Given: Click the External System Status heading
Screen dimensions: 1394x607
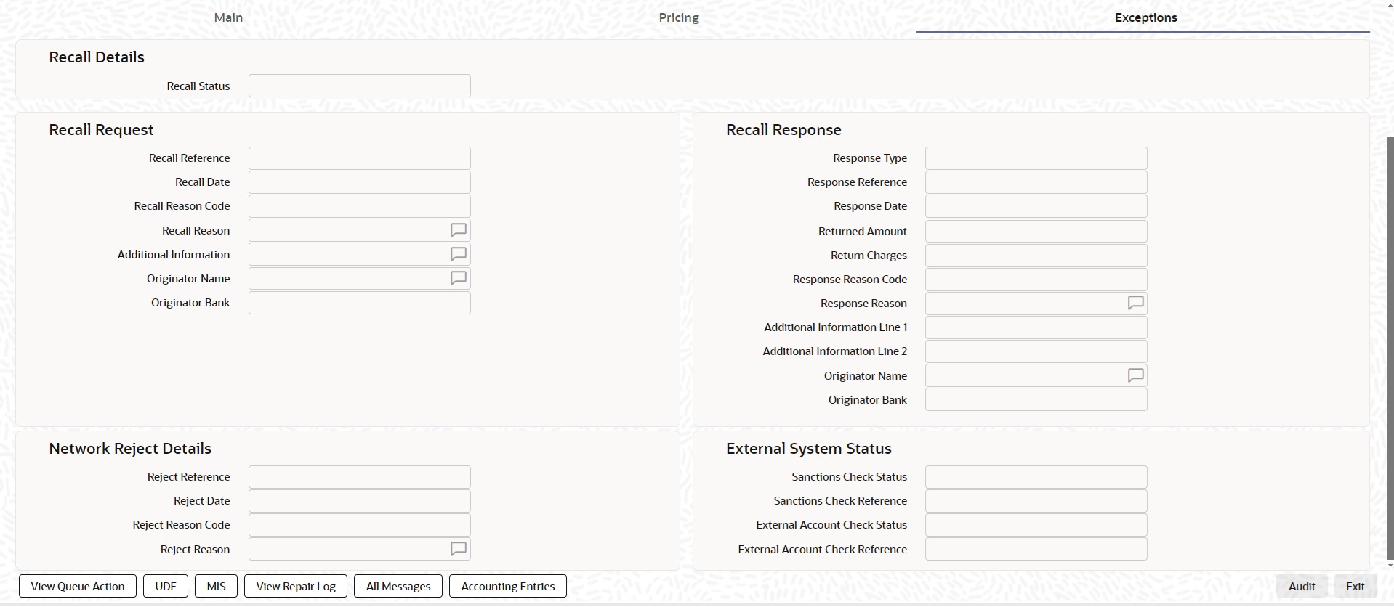Looking at the screenshot, I should (x=808, y=449).
